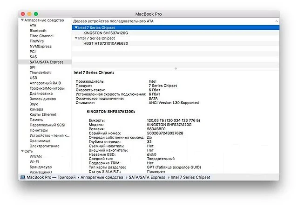Select SPI in the sidebar

coord(32,67)
